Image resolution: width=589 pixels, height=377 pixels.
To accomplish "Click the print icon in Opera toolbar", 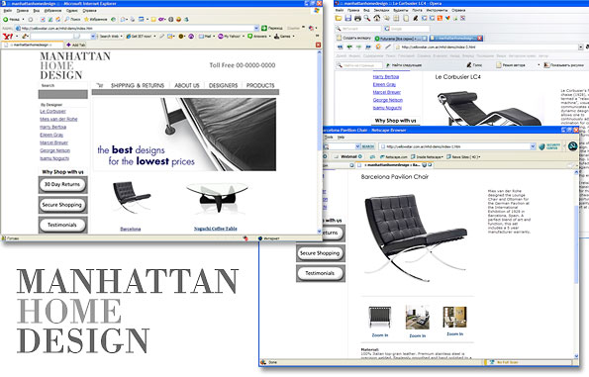I will tap(357, 18).
